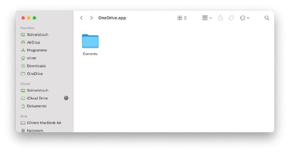Open Programme in the sidebar

point(33,50)
